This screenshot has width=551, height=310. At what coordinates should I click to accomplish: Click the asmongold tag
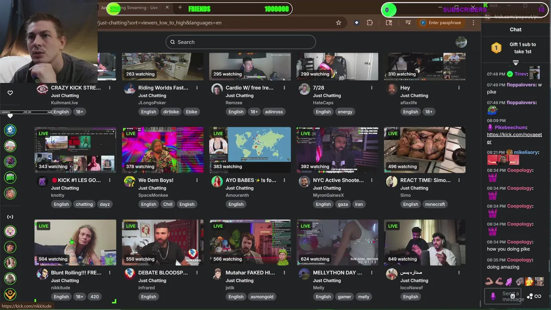pyautogui.click(x=263, y=297)
